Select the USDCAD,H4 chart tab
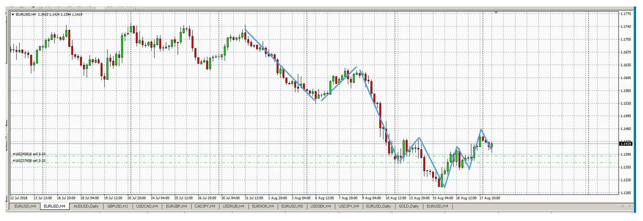The width and height of the screenshot is (643, 221). 147,206
